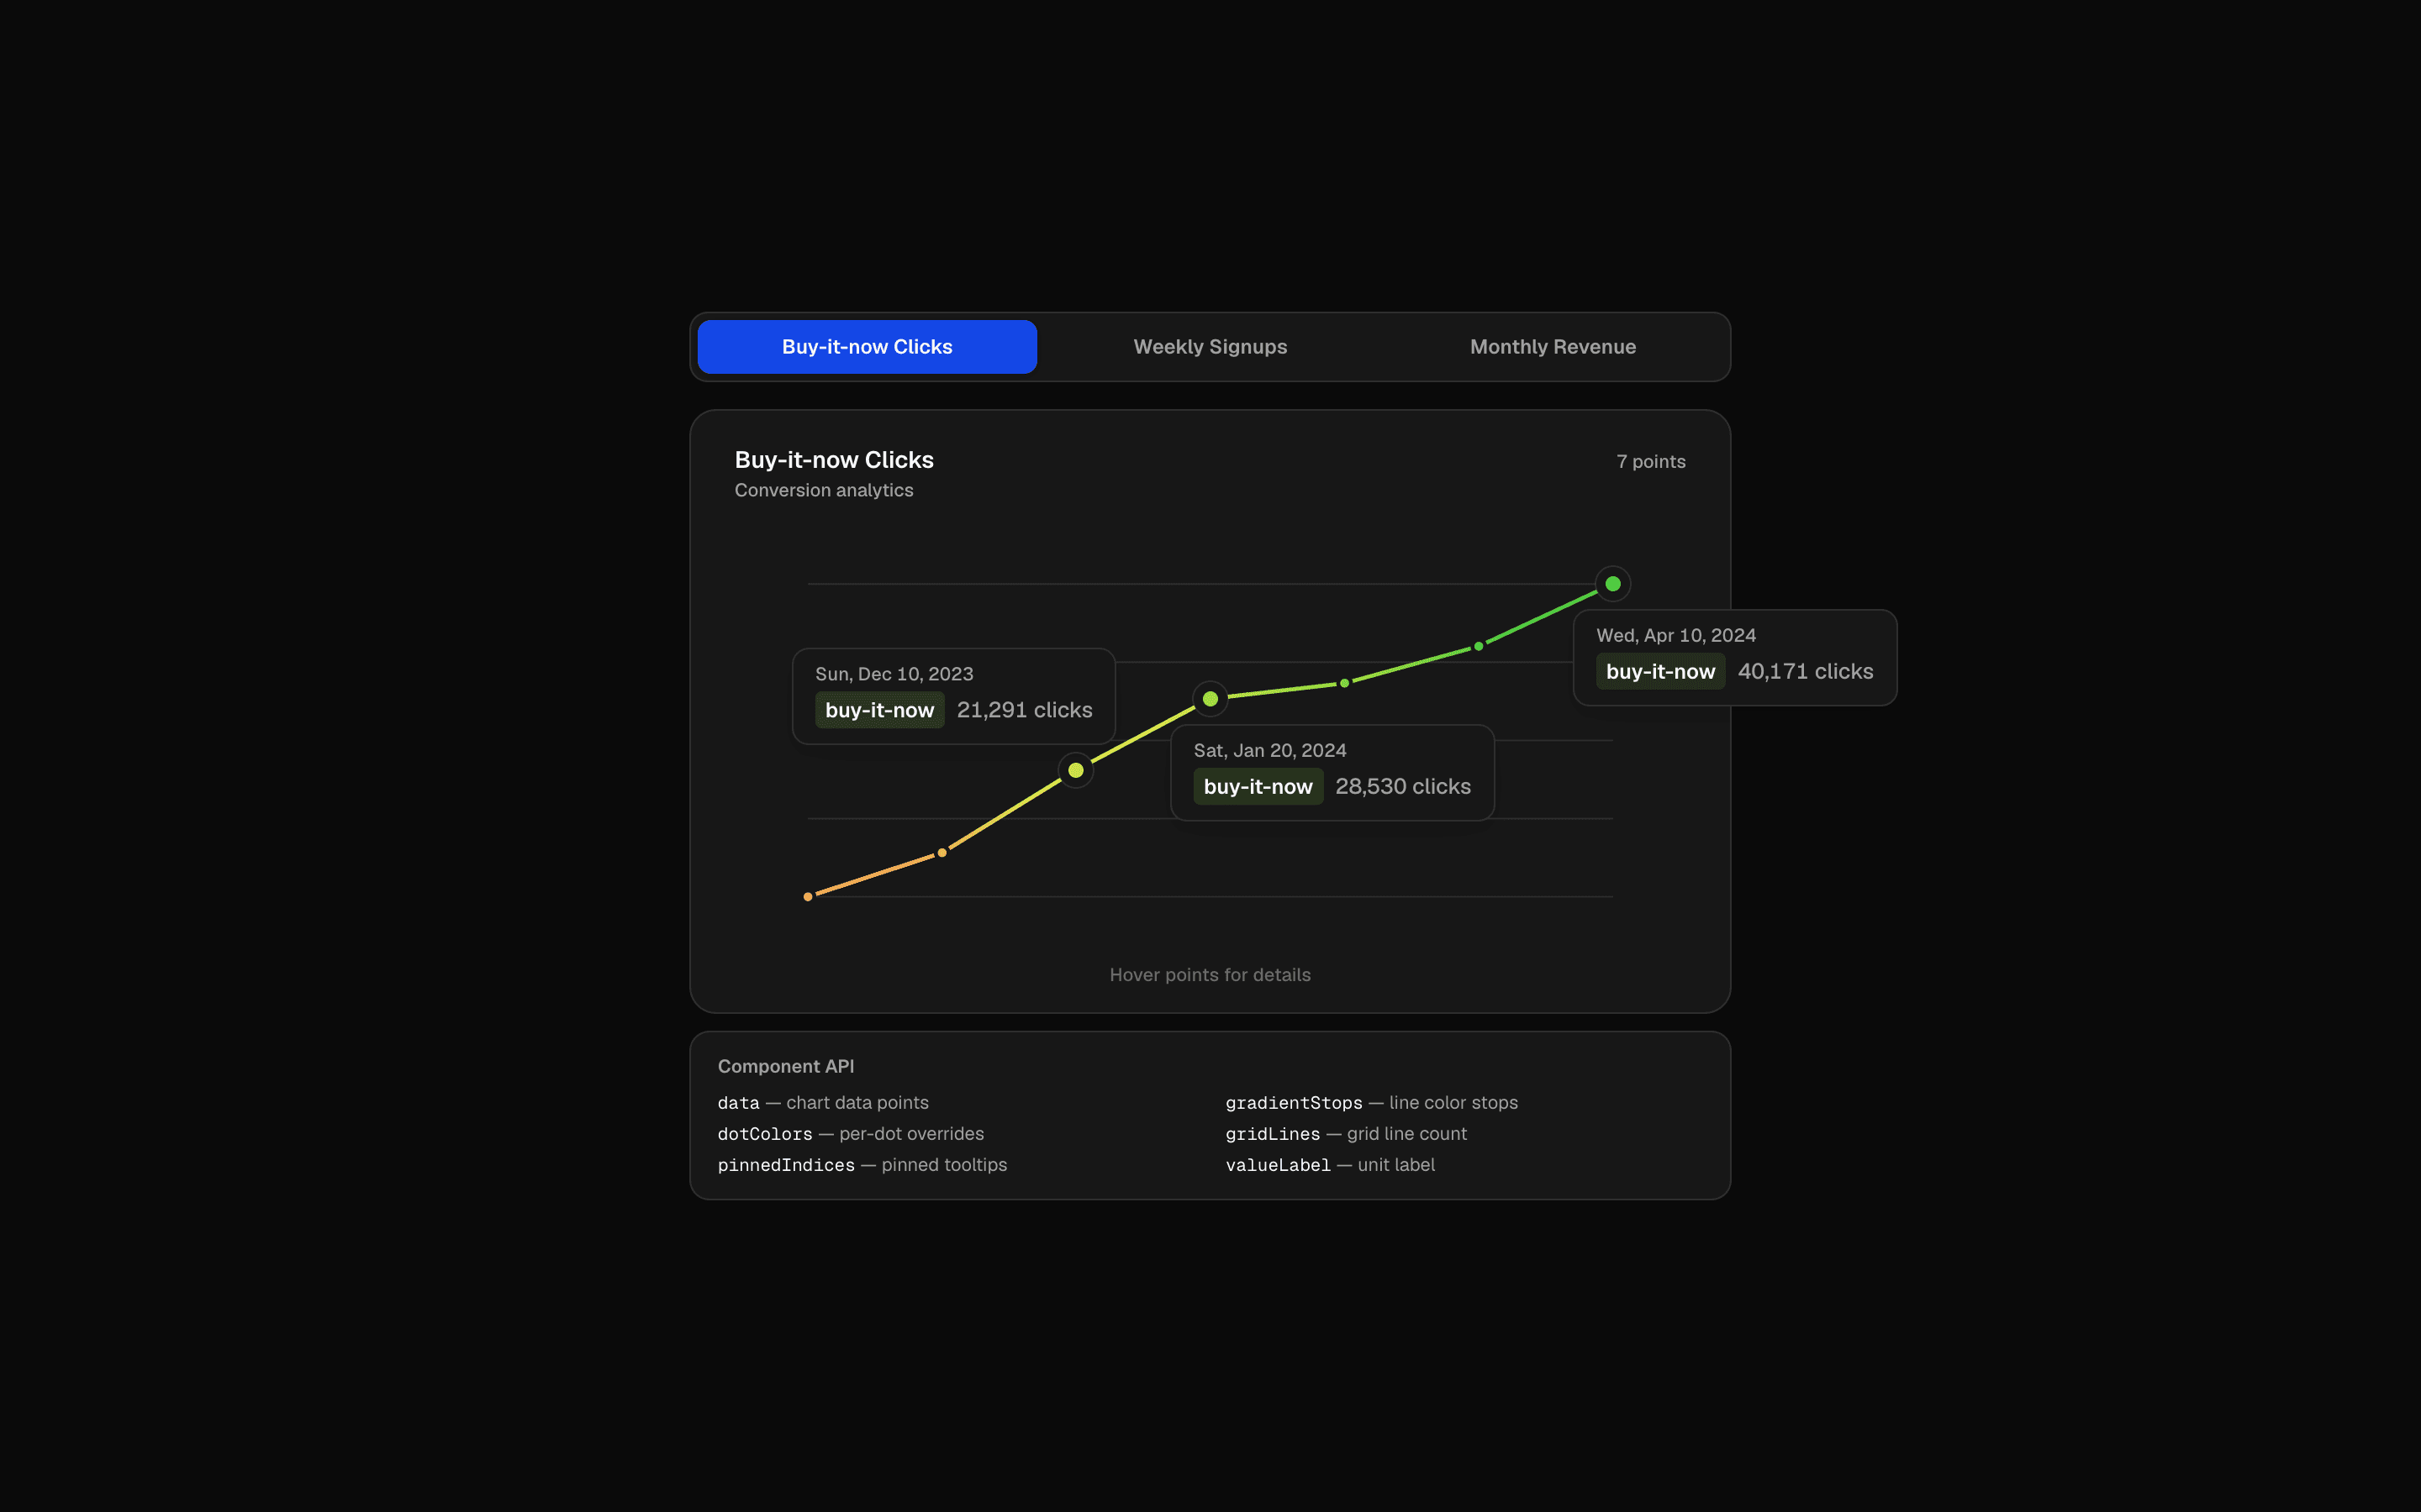Click the Hover points for details text
Viewport: 2421px width, 1512px height.
1210,974
